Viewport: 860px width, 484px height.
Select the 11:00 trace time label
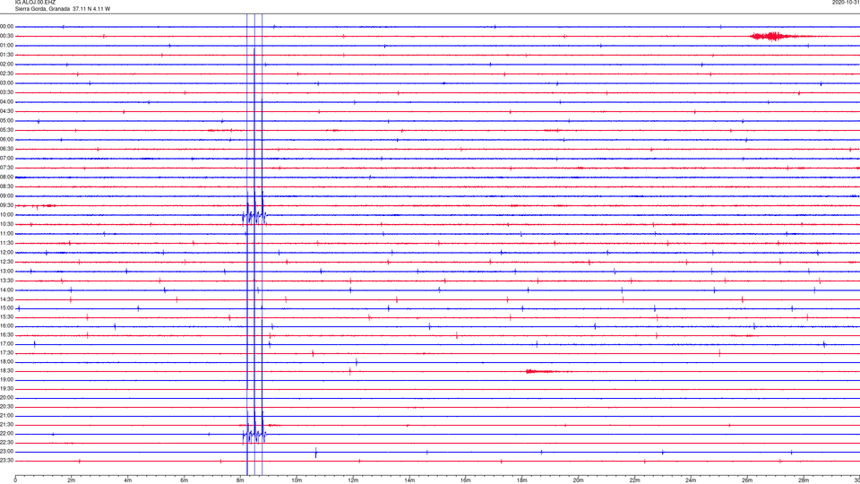point(6,233)
